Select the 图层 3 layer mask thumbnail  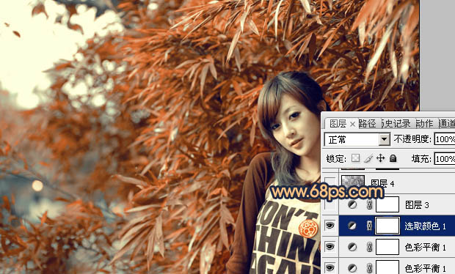tap(387, 204)
